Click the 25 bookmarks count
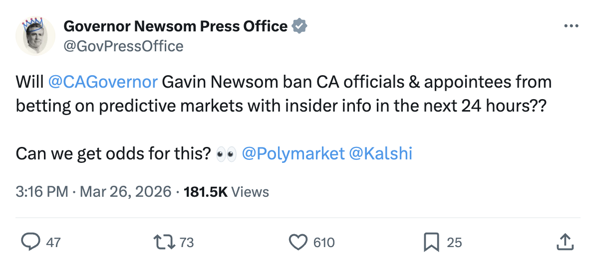The height and width of the screenshot is (269, 590). 454,243
